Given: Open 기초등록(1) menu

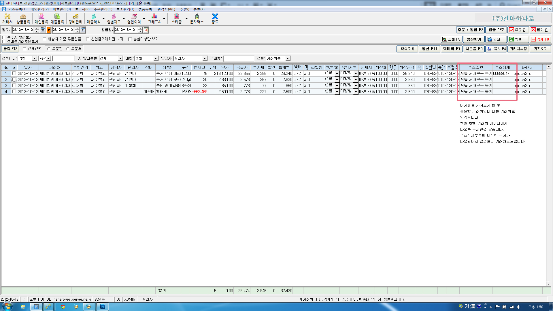Looking at the screenshot, I should pos(17,9).
